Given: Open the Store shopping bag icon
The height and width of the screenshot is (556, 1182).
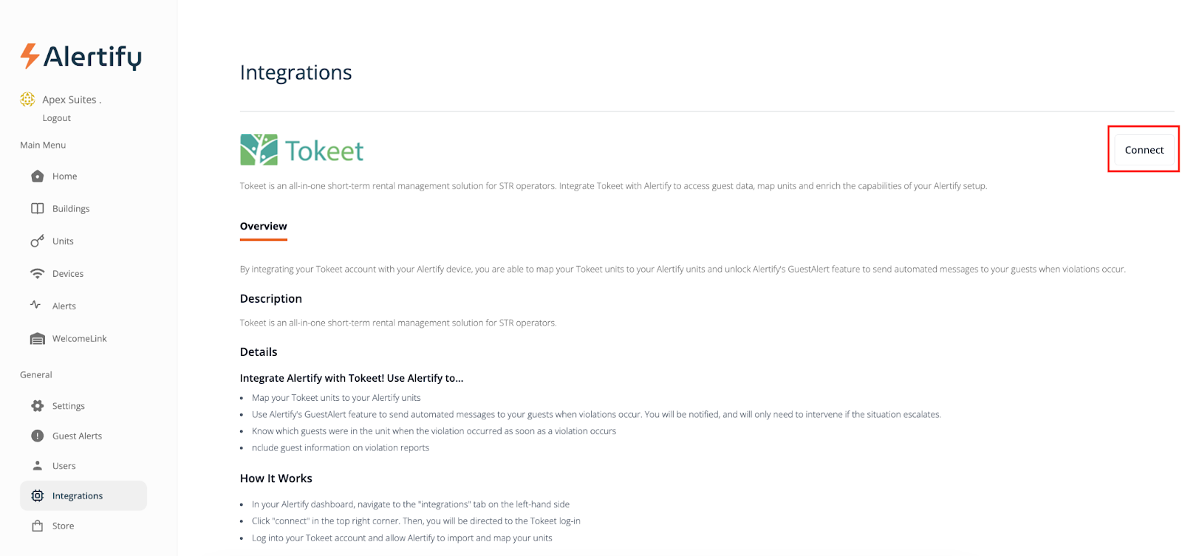Looking at the screenshot, I should (38, 526).
